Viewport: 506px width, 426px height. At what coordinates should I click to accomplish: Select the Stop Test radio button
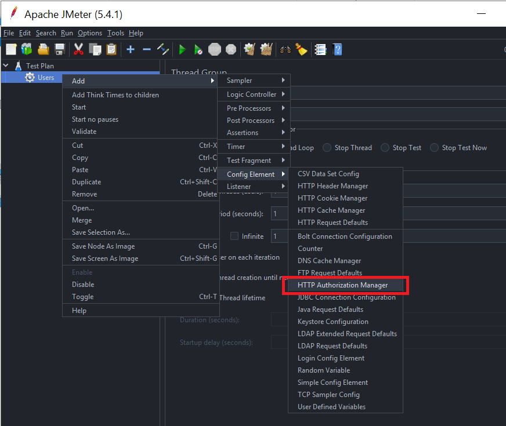click(x=385, y=148)
